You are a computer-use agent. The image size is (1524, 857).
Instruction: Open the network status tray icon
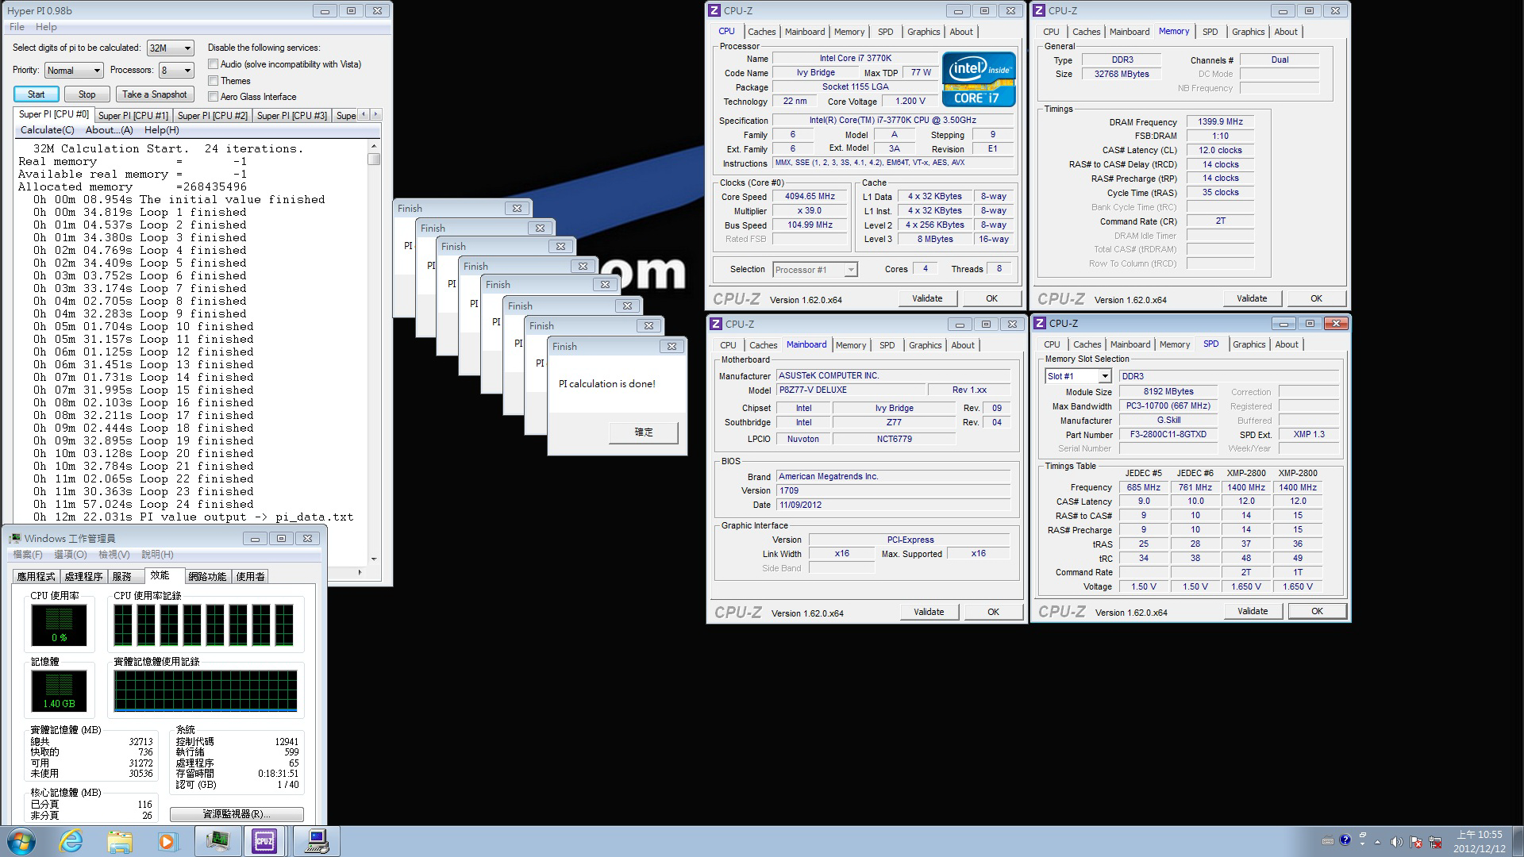[1434, 842]
